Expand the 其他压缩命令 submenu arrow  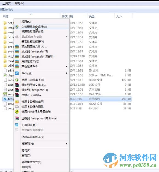66,66
